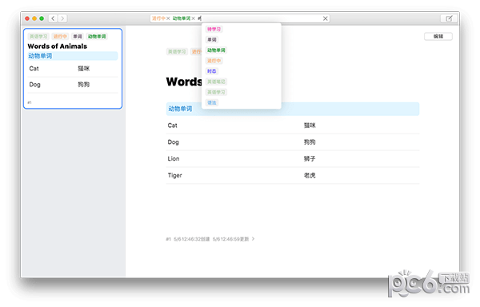Screen dimensions: 480x307
Task: Clear the whole search field with X
Action: [x=325, y=18]
